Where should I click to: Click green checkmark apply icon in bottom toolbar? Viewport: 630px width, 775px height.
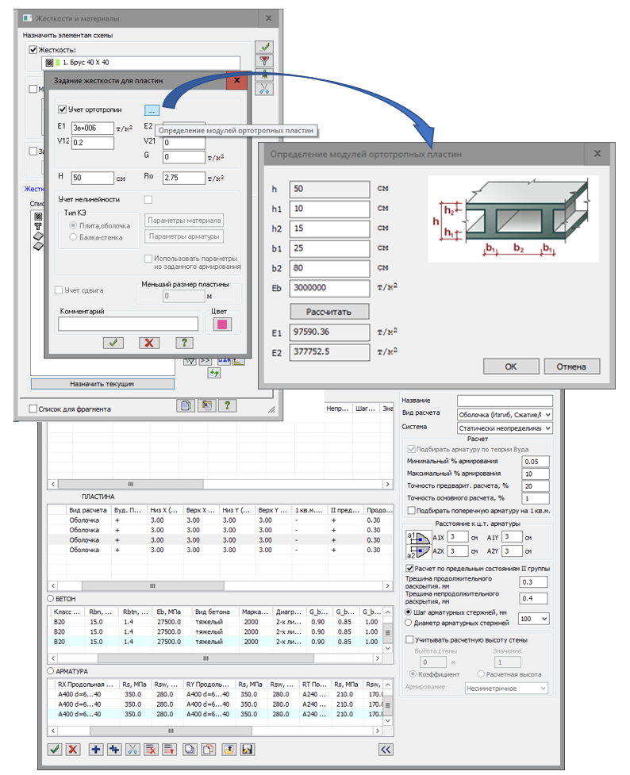click(55, 750)
